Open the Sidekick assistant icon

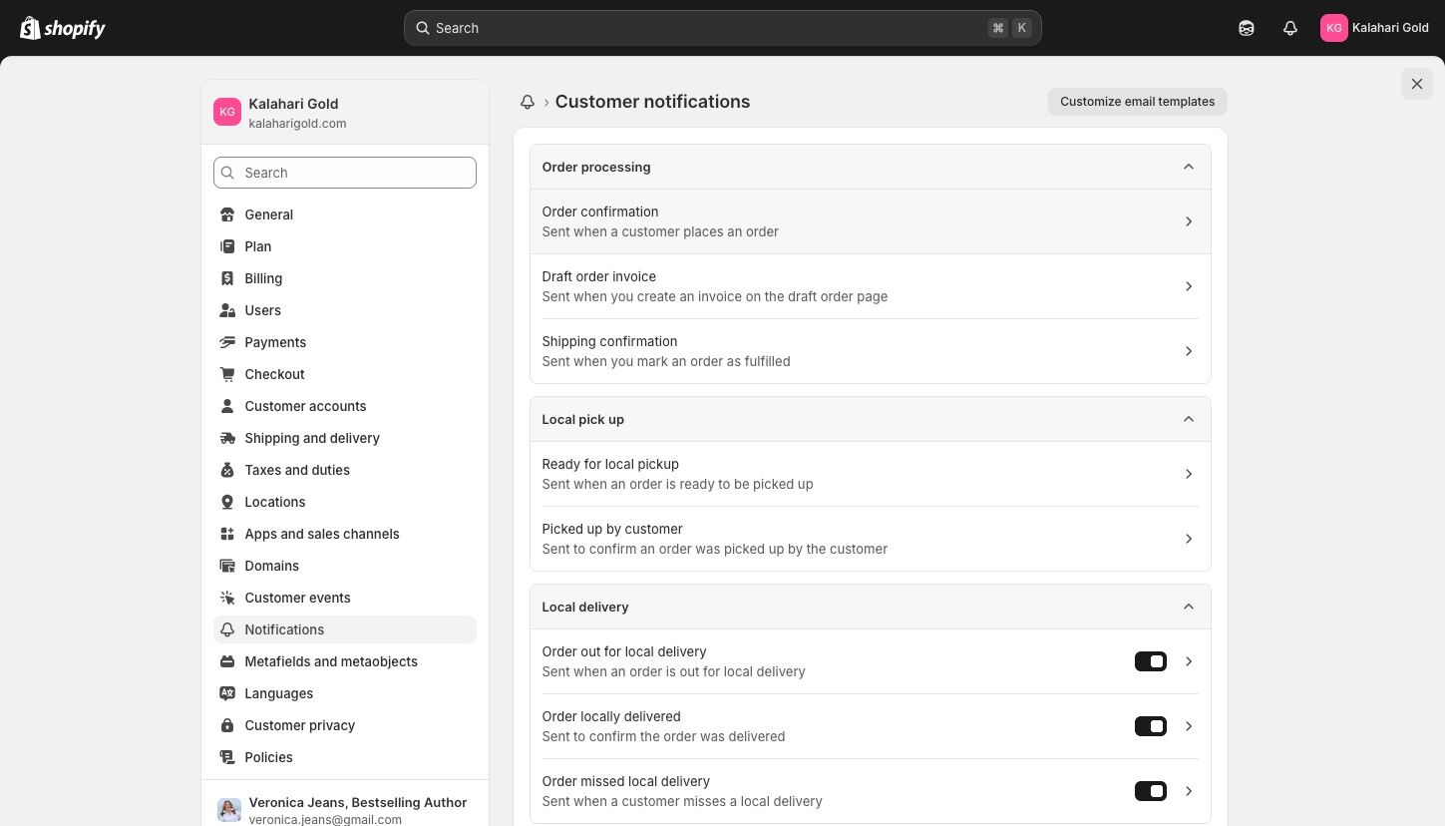[x=1247, y=28]
